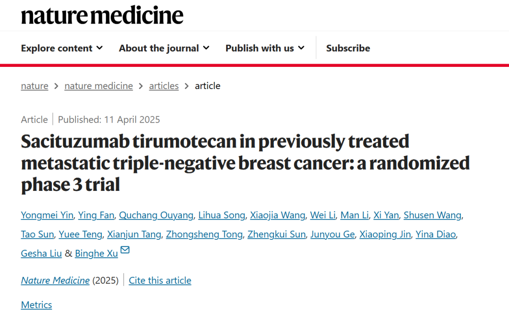Select author Binghe Xu's name

pos(96,254)
